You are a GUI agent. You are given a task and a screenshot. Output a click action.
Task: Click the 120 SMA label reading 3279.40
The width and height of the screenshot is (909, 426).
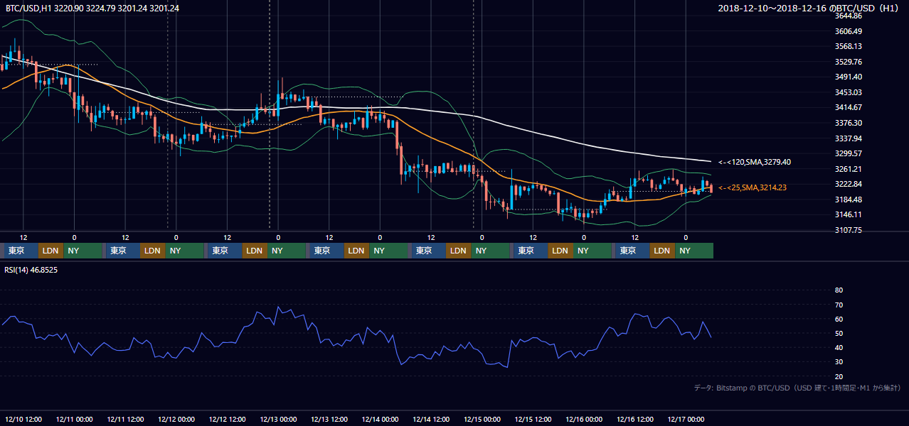(x=754, y=162)
